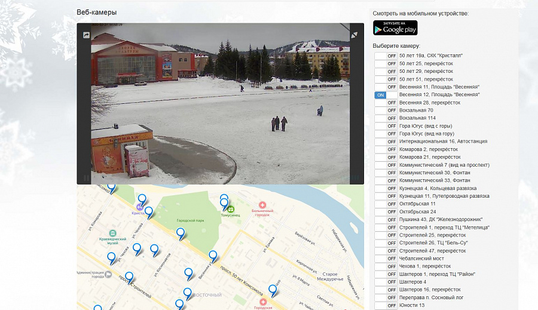Turn on Кузнецкая 4 Кольцевая развязка camera
538x310 pixels.
(386, 188)
